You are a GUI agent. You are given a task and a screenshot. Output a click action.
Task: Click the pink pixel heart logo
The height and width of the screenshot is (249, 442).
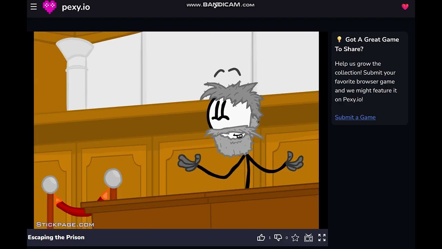[x=49, y=7]
